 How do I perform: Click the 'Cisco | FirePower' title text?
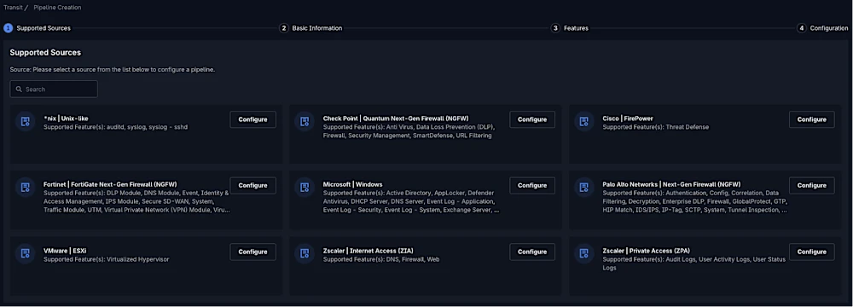pyautogui.click(x=628, y=119)
